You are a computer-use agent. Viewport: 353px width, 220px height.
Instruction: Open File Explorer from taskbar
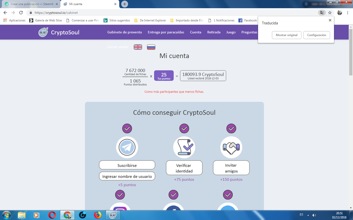point(22,215)
